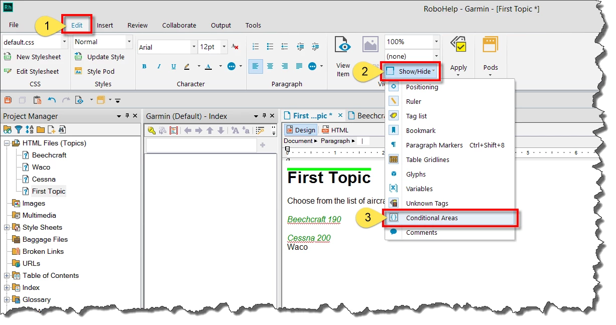Click Project Manager sort A-B icon
This screenshot has height=325, width=616.
(30, 130)
